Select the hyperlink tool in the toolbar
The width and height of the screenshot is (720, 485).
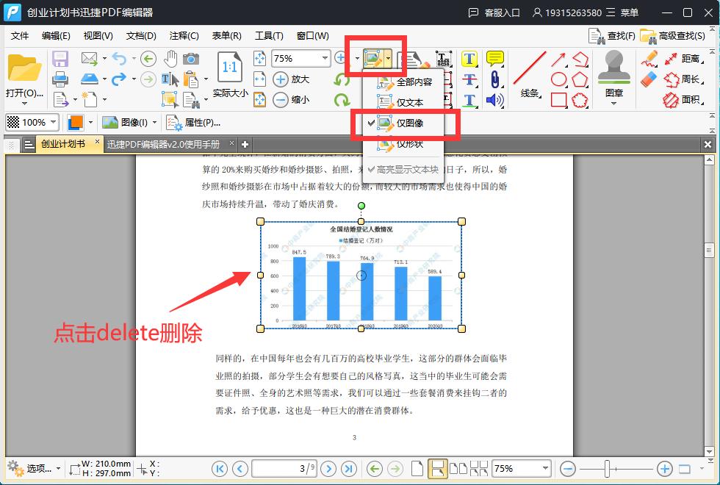[x=495, y=82]
